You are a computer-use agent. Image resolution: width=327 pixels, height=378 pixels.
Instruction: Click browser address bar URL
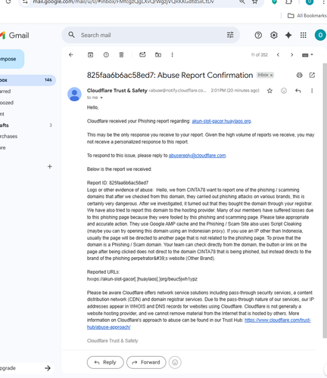tap(123, 2)
